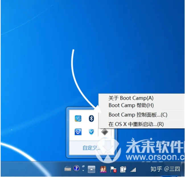Open Boot Camp 控制面板...(C)
The image size is (185, 177).
coord(138,115)
